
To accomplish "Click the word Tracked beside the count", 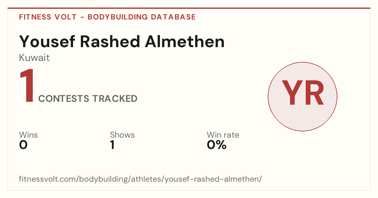I will [x=115, y=99].
